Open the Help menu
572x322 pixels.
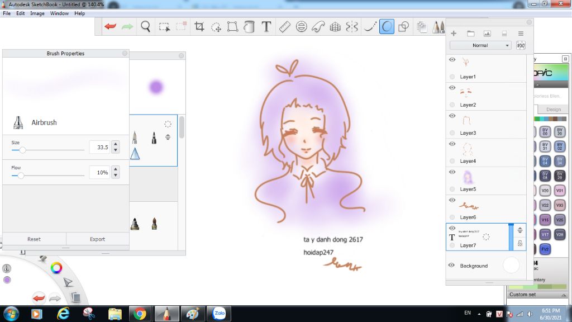pos(79,13)
